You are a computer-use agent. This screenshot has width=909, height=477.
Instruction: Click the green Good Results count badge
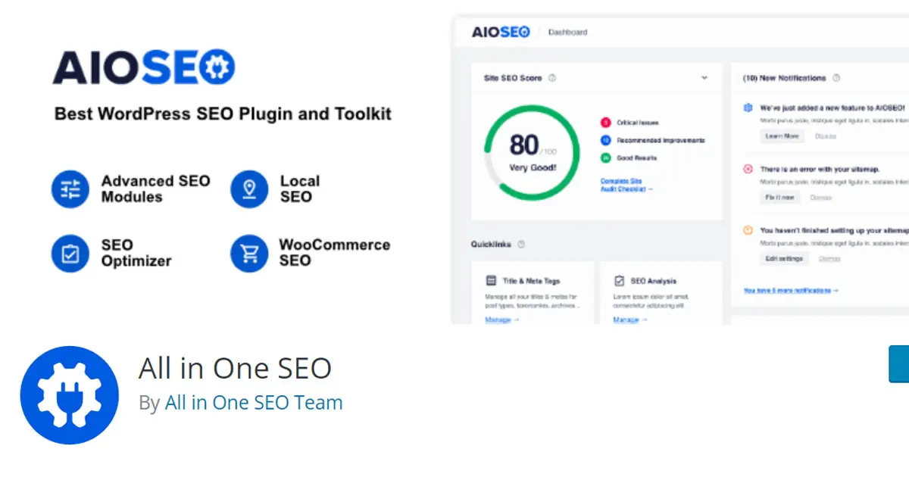(606, 158)
